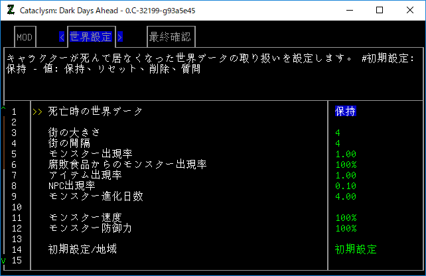Open the 最終確認 tab
The image size is (426, 276).
170,37
